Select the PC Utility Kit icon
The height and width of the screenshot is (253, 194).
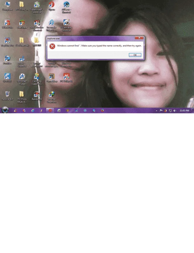tap(66, 78)
